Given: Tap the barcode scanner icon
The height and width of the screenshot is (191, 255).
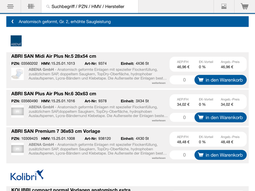Looking at the screenshot, I should coord(31,7).
